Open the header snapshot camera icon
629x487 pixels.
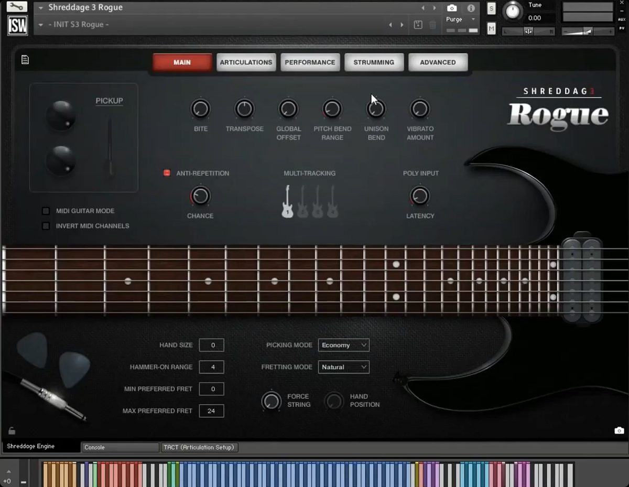452,8
